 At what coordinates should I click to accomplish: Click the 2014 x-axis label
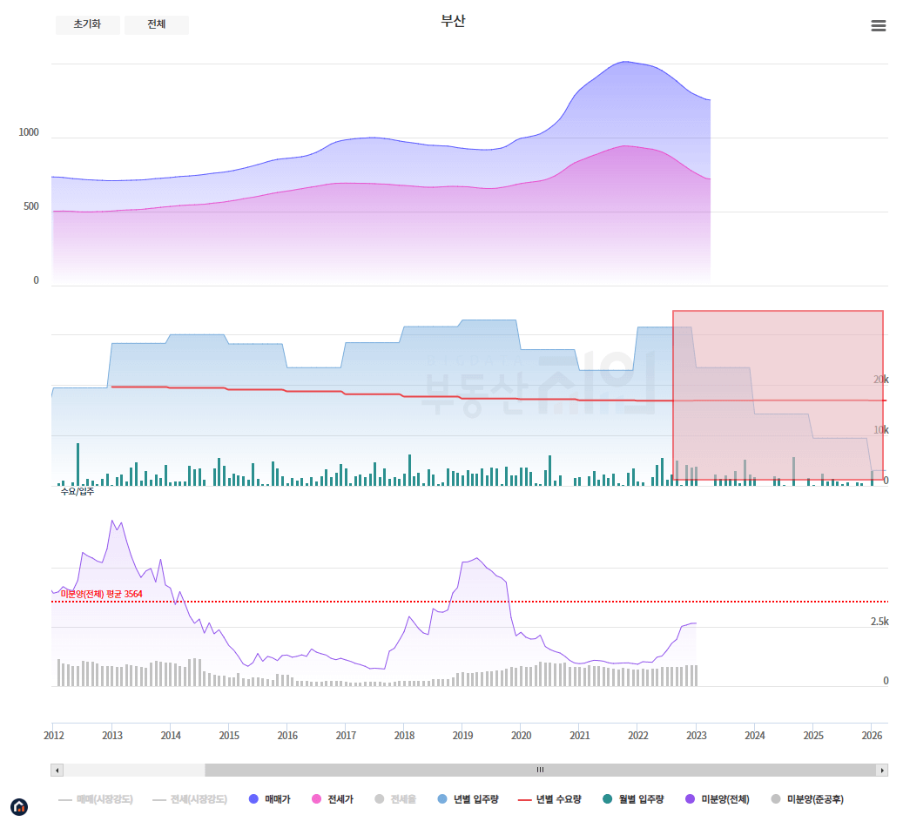[x=171, y=736]
